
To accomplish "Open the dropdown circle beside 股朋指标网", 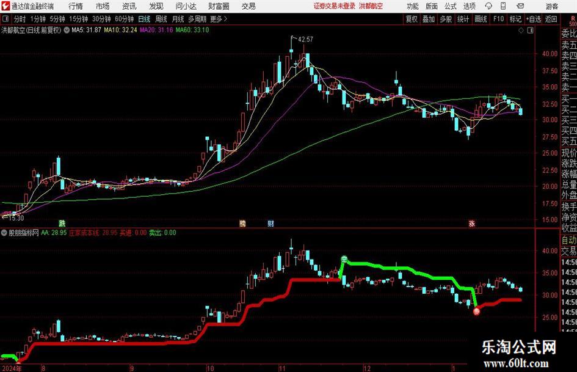I will coord(4,233).
